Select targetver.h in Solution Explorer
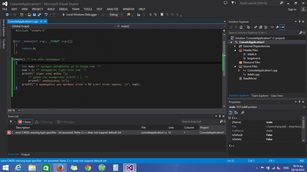The width and height of the screenshot is (307, 172). coord(254,58)
